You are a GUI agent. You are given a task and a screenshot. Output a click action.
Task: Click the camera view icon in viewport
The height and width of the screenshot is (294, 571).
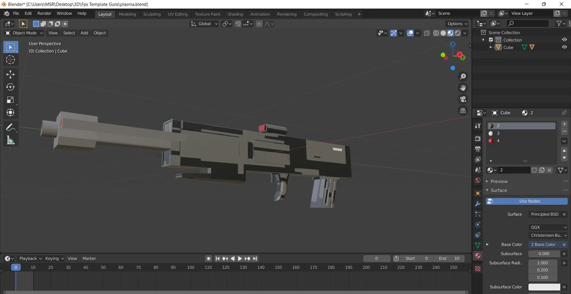[463, 99]
